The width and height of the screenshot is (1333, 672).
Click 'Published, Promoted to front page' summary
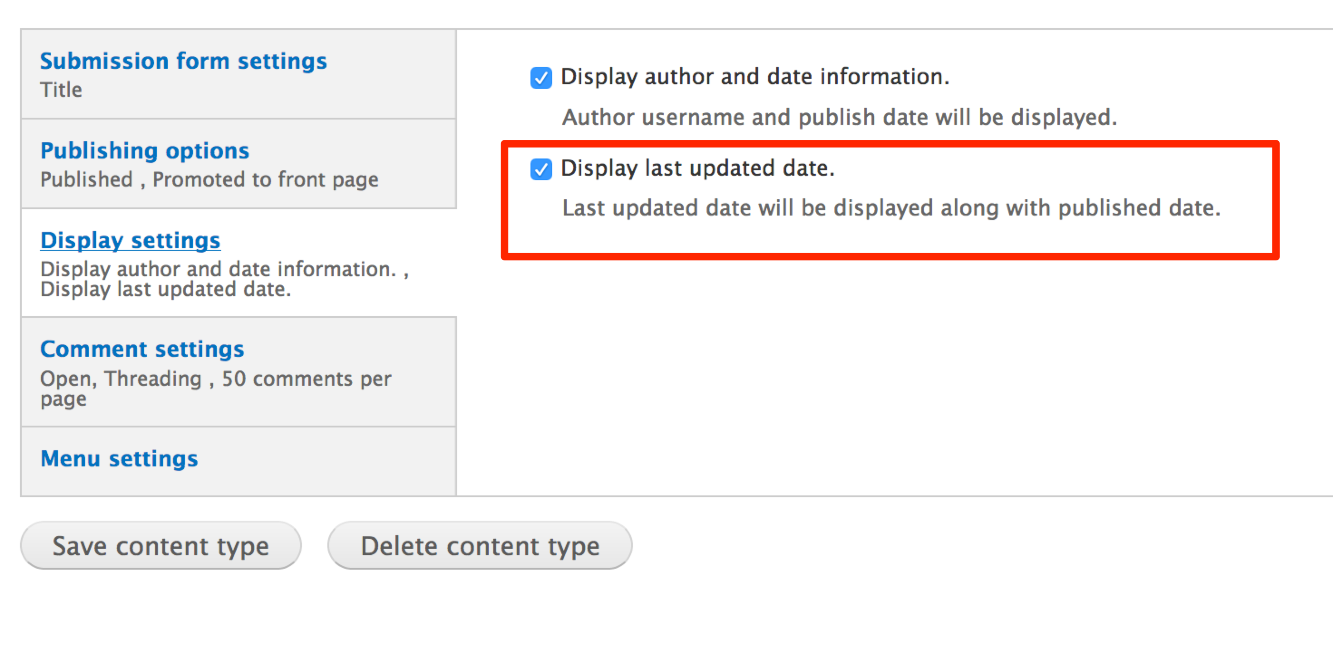[x=209, y=179]
